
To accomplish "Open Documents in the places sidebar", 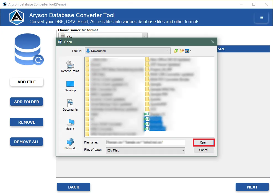I will coord(70,105).
